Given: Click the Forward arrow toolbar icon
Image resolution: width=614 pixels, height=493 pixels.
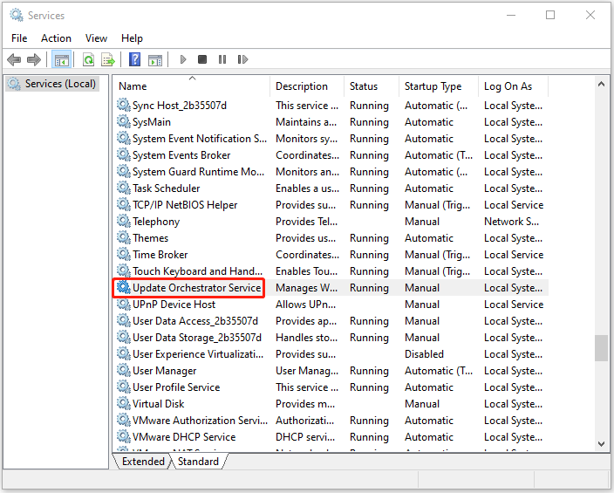Looking at the screenshot, I should pyautogui.click(x=34, y=59).
